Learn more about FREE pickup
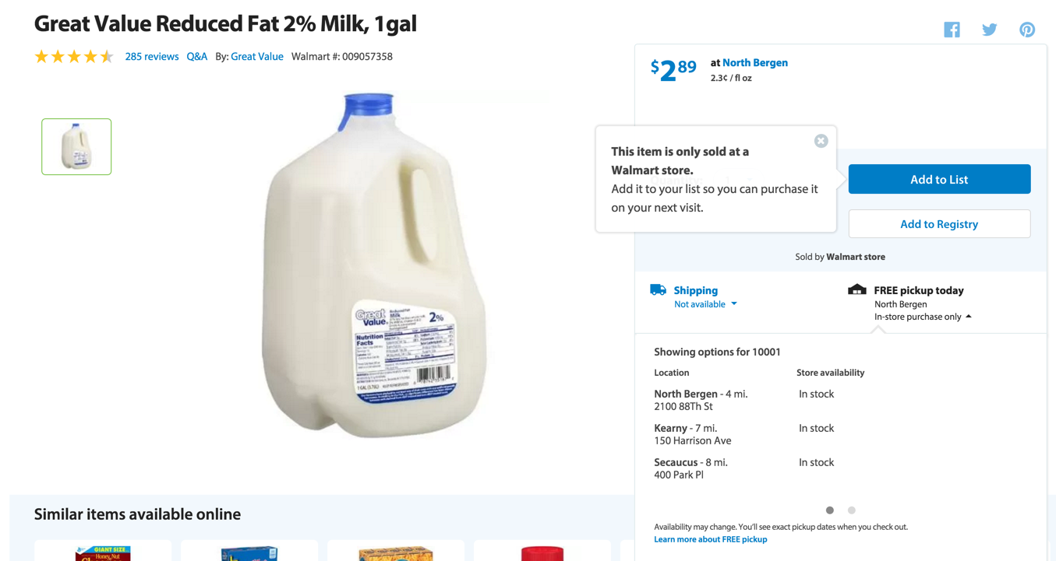The image size is (1056, 561). tap(710, 539)
